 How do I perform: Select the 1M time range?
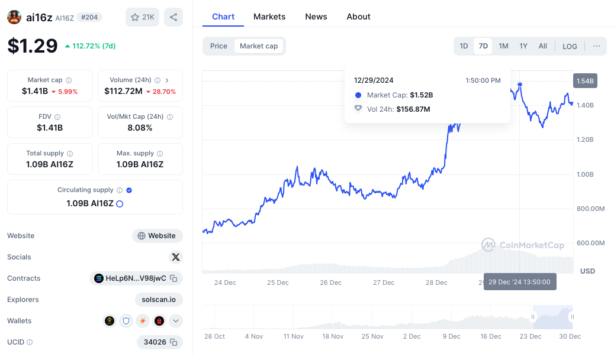[x=503, y=46]
